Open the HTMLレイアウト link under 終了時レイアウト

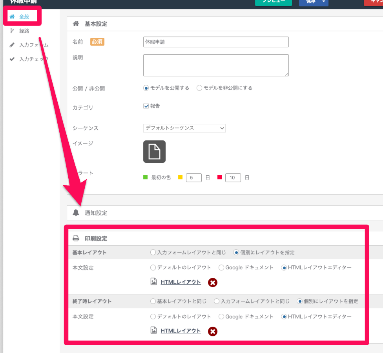click(181, 331)
